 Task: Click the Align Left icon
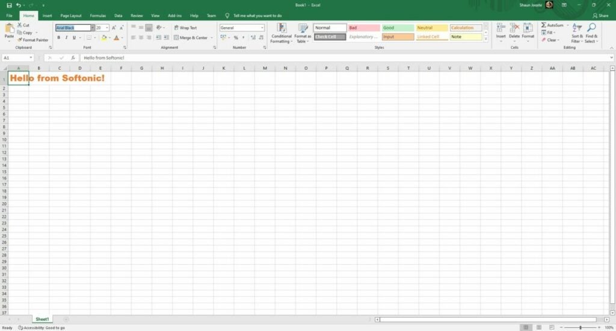click(x=134, y=37)
